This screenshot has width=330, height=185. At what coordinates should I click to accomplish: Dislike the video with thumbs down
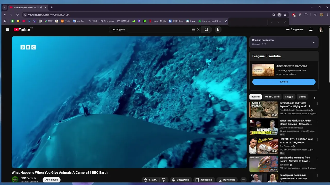[163, 180]
